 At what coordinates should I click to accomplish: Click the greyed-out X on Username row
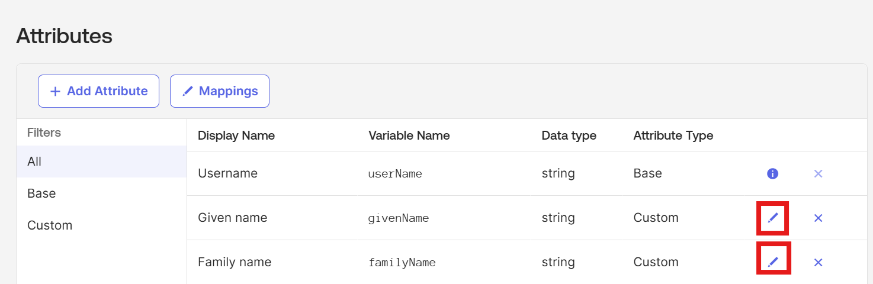(818, 174)
